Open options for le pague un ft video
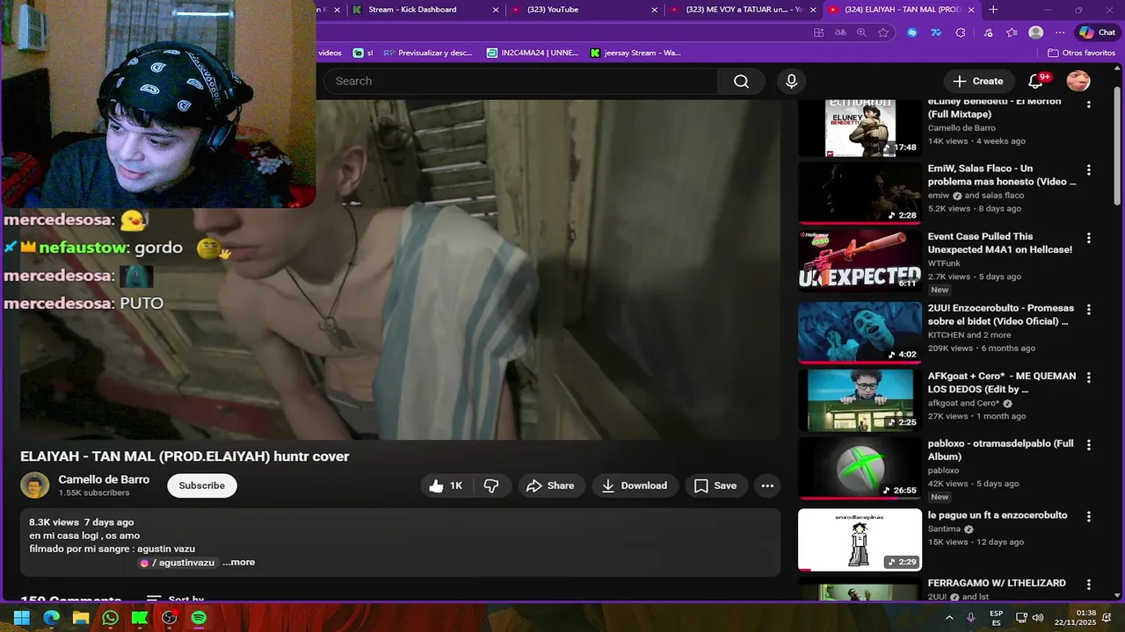 [x=1089, y=516]
